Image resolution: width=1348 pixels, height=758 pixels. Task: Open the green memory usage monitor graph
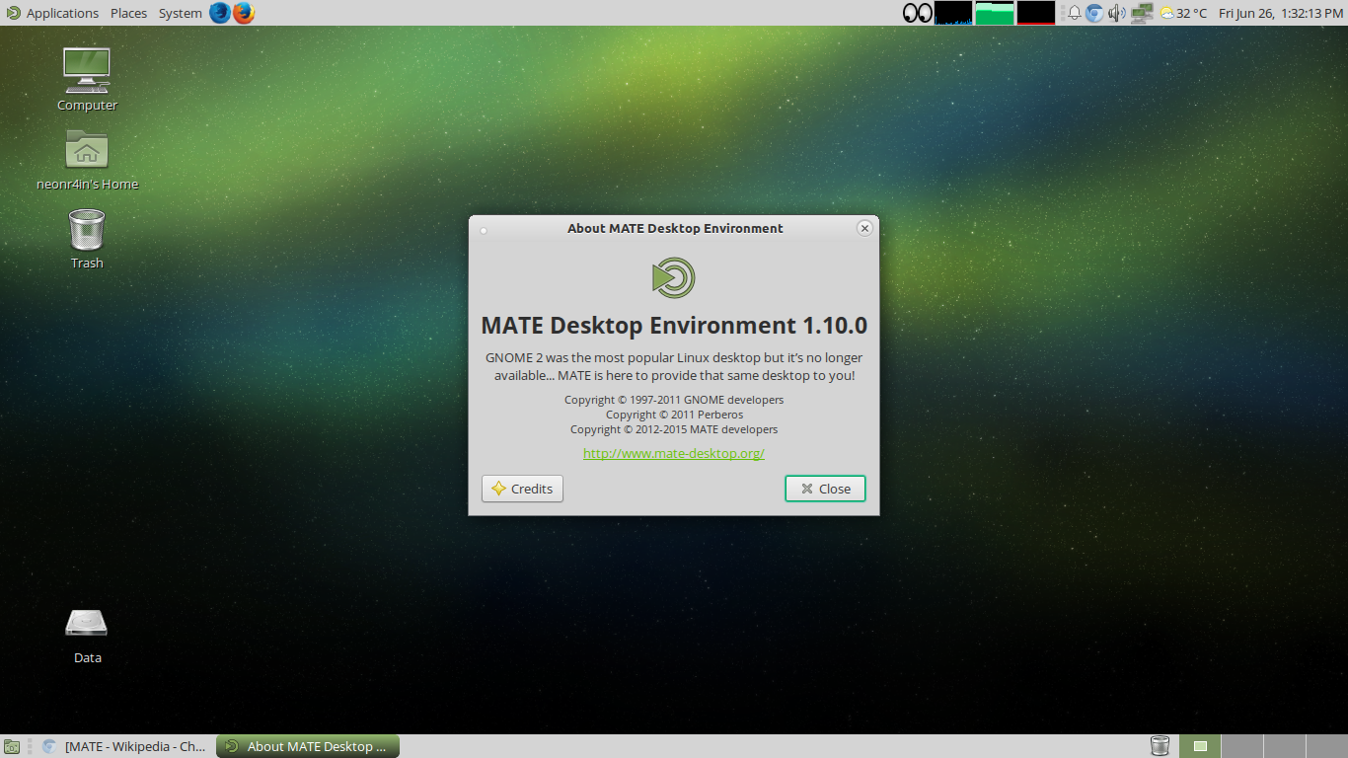pos(995,13)
